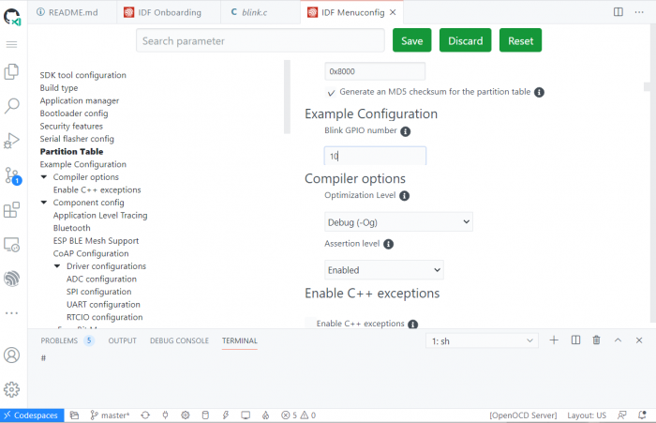Collapse the Driver configurations tree node
The image size is (656, 423).
(57, 266)
